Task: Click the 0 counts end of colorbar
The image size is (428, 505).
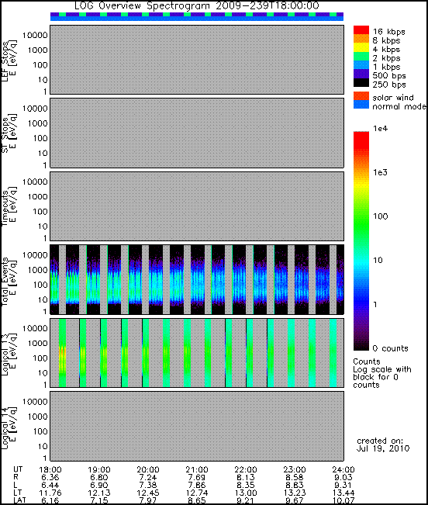Action: (x=361, y=348)
